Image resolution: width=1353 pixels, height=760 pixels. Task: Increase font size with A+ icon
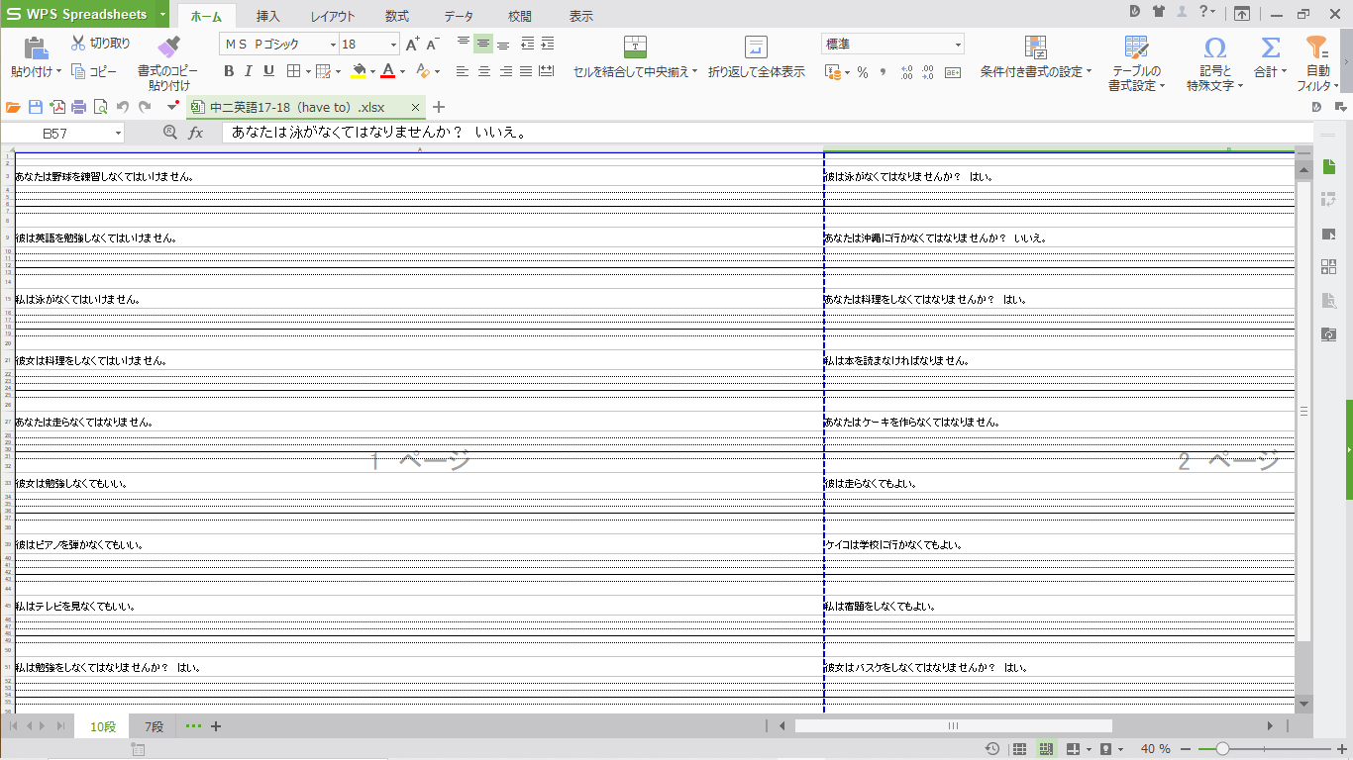(x=413, y=44)
